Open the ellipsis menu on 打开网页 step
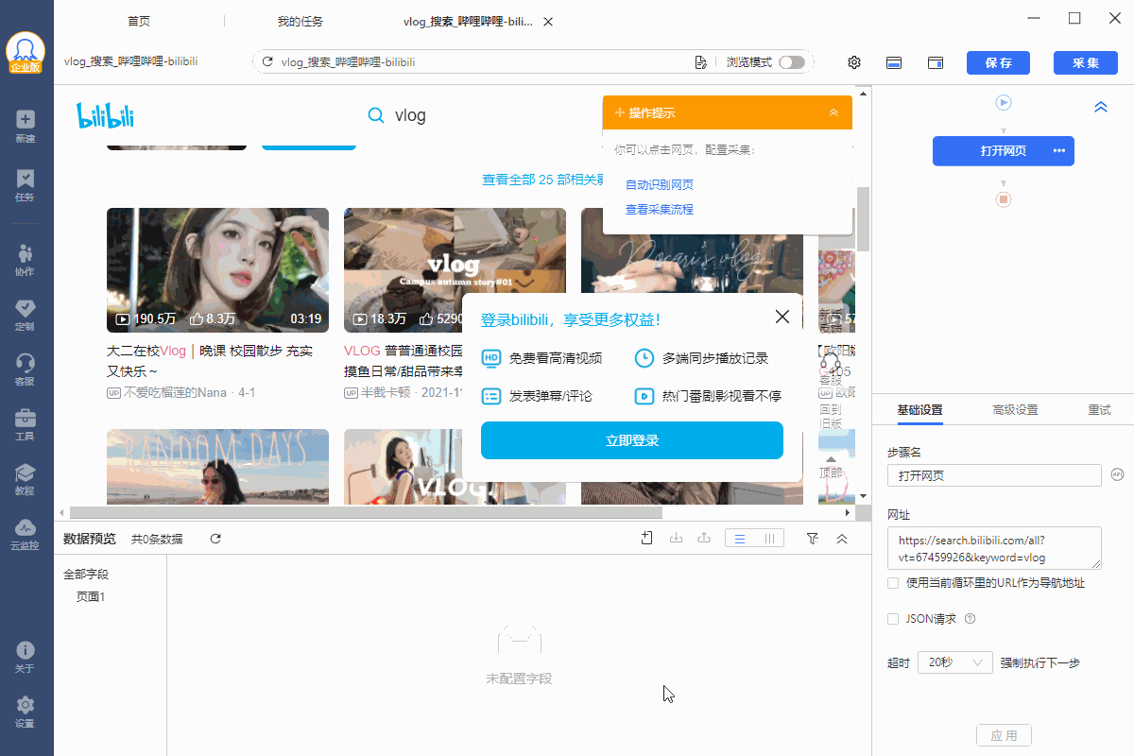The height and width of the screenshot is (756, 1134). click(1059, 151)
